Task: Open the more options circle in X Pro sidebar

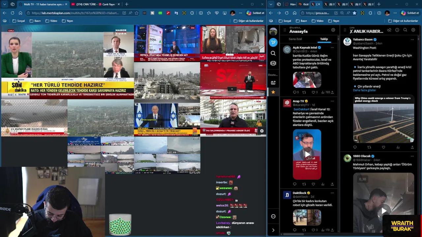Action: point(273,216)
